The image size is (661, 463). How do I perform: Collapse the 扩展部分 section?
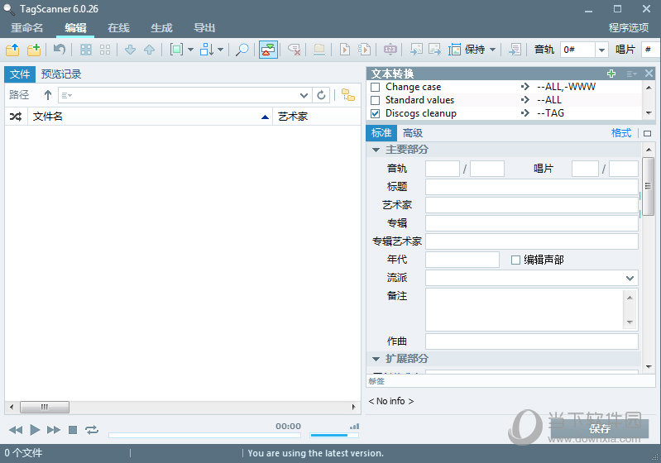point(376,359)
